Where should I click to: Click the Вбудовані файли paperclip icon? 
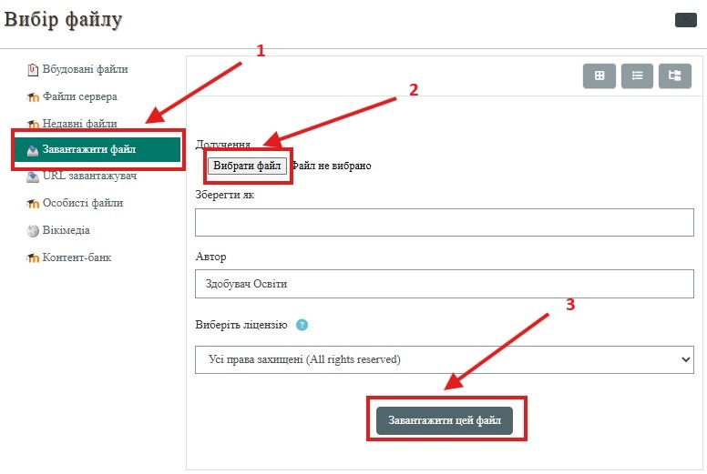point(33,70)
